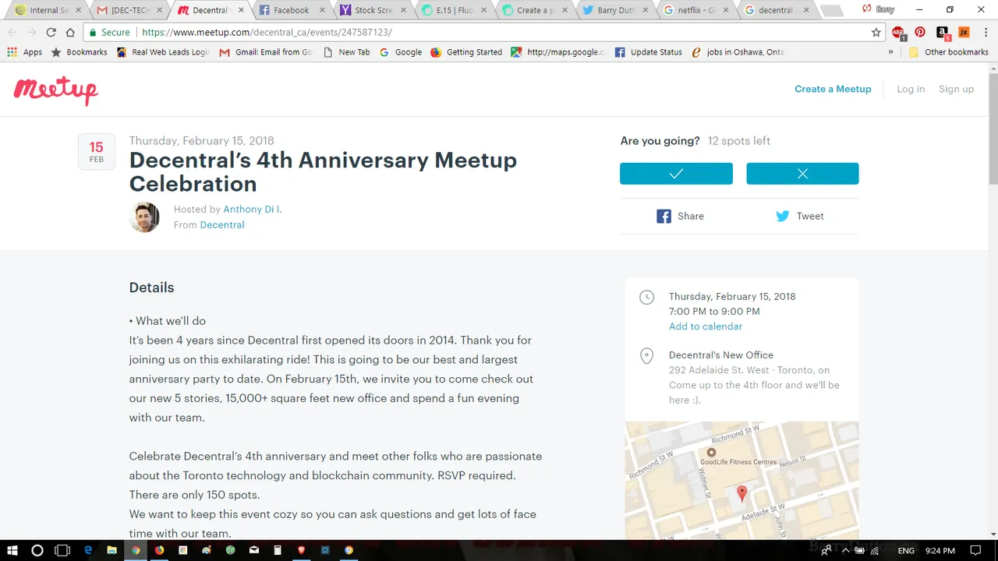The image size is (998, 561).
Task: Open Firefox from the taskbar
Action: click(x=159, y=550)
